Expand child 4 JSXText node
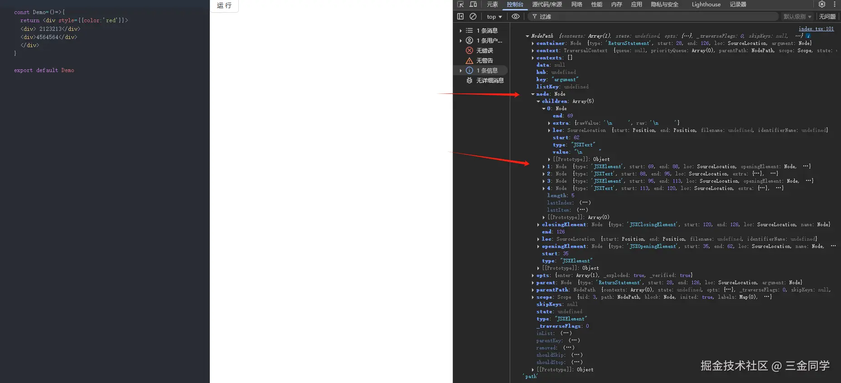This screenshot has height=383, width=841. pyautogui.click(x=544, y=189)
